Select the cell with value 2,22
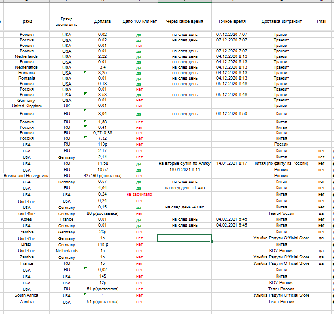The height and width of the screenshot is (314, 334). [103, 56]
